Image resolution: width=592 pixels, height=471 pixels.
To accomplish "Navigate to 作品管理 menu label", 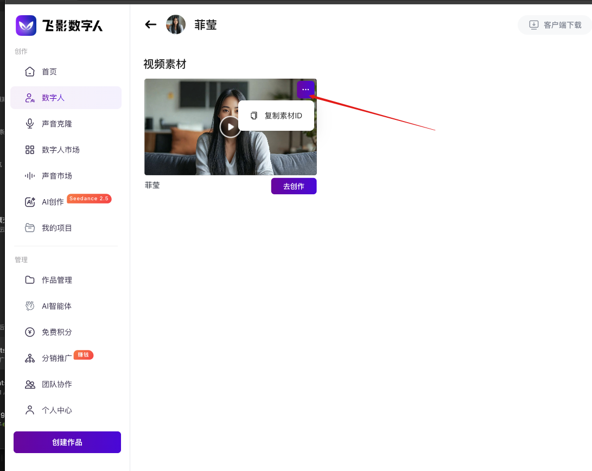I will click(x=56, y=280).
